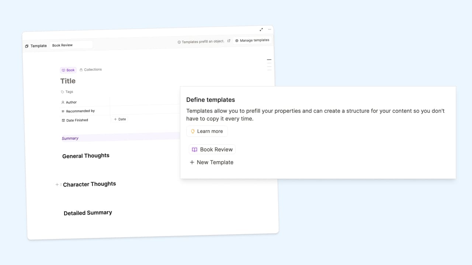
Task: Grab the drag handle beside Character Thoughts
Action: point(61,184)
